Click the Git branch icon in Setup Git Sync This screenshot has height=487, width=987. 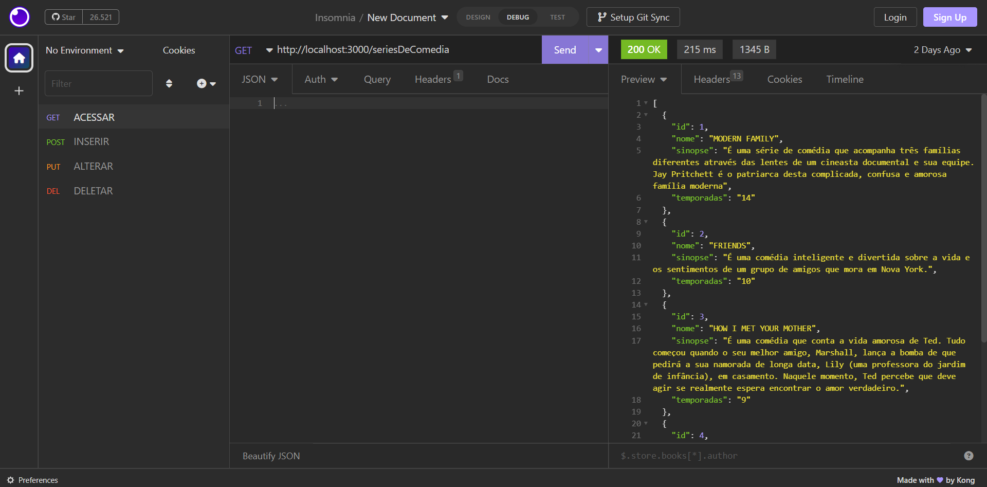coord(601,16)
